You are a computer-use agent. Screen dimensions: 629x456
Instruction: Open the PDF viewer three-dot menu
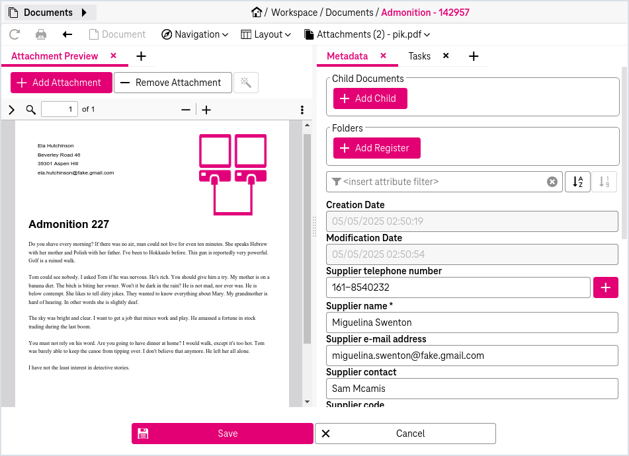pyautogui.click(x=302, y=110)
